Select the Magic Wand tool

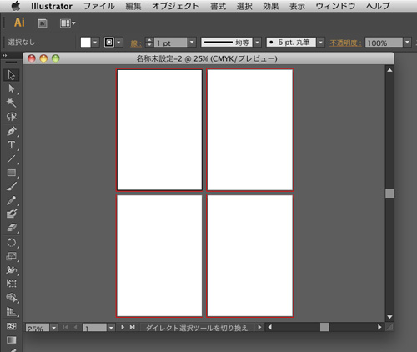coord(12,103)
